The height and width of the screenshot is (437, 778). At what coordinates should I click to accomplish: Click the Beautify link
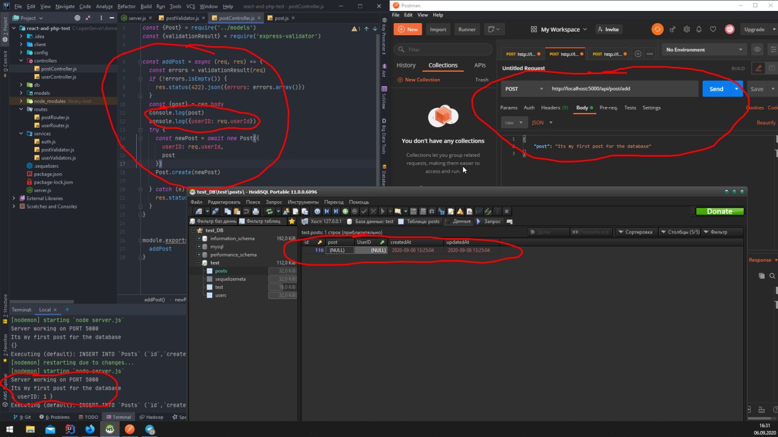click(x=766, y=122)
